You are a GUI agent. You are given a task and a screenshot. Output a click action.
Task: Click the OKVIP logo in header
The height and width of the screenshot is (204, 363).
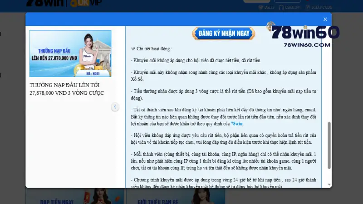[x=86, y=3]
